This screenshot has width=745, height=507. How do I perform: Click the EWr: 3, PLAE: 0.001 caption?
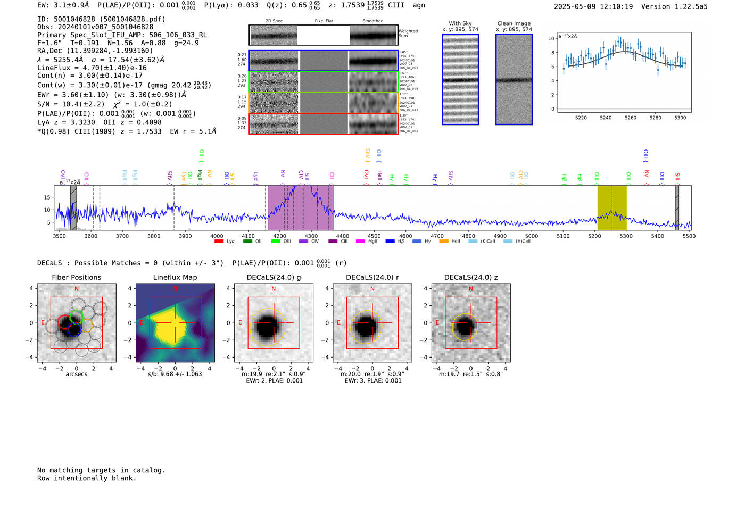tap(372, 381)
